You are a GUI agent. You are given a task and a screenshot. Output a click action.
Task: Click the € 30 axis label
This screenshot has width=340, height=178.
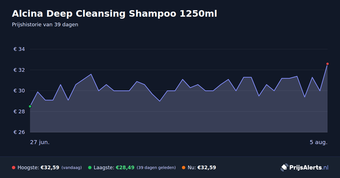coord(19,91)
